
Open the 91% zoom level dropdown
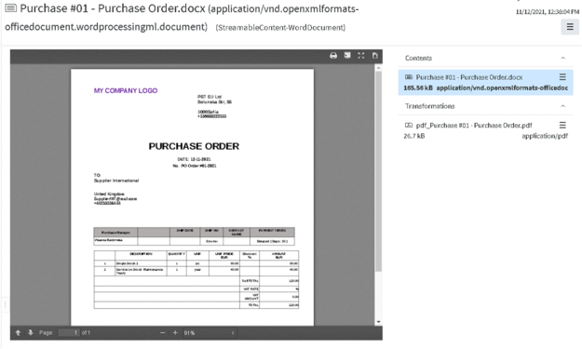pos(210,332)
